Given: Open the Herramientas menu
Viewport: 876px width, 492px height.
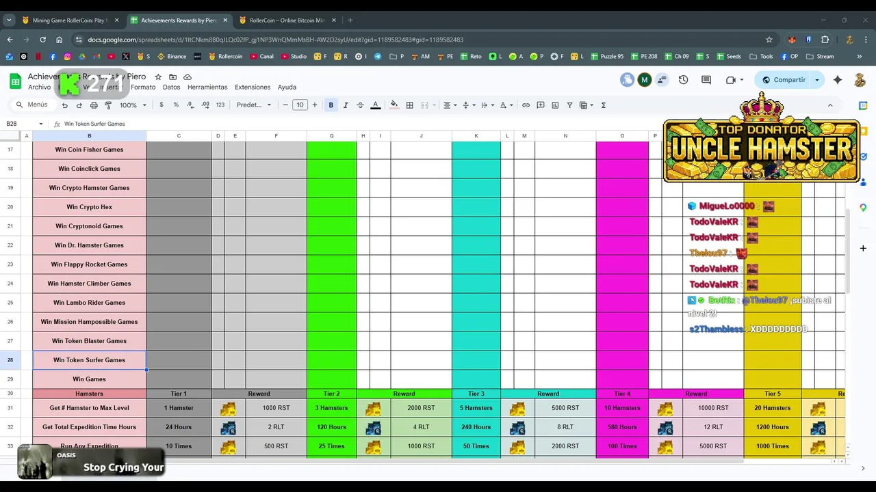Looking at the screenshot, I should (x=207, y=87).
